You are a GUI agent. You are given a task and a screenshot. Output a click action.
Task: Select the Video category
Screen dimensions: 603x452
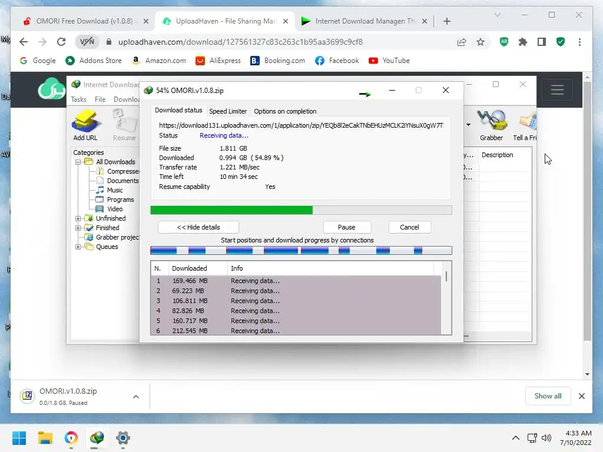(110, 209)
